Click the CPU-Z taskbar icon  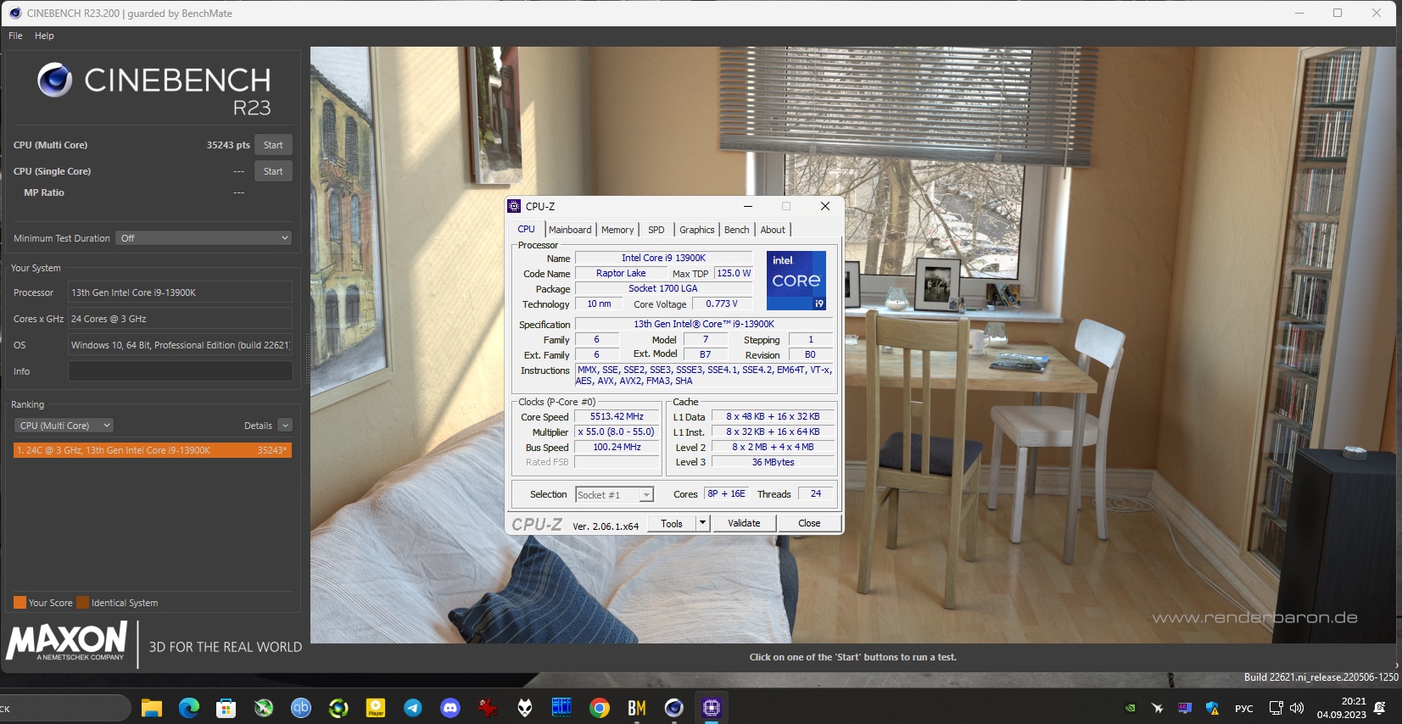[712, 708]
